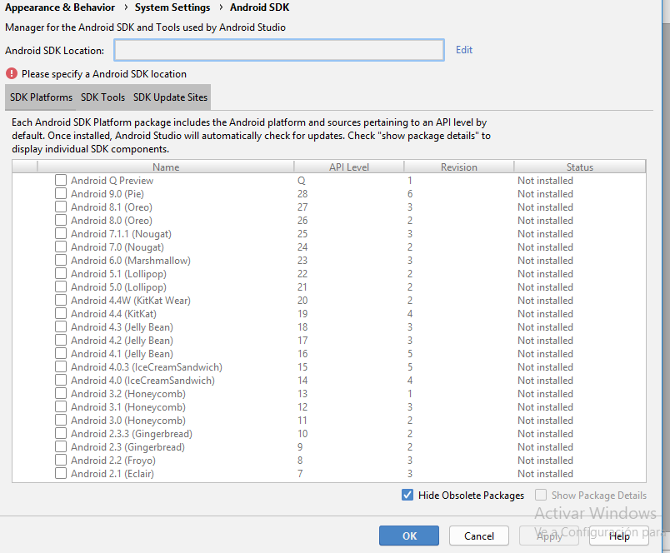
Task: Check Android 7.0 (Nougat) checkbox
Action: pos(61,247)
